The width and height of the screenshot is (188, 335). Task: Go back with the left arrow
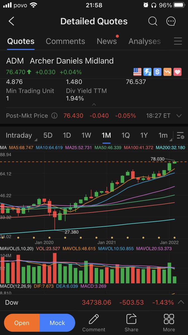point(11,21)
